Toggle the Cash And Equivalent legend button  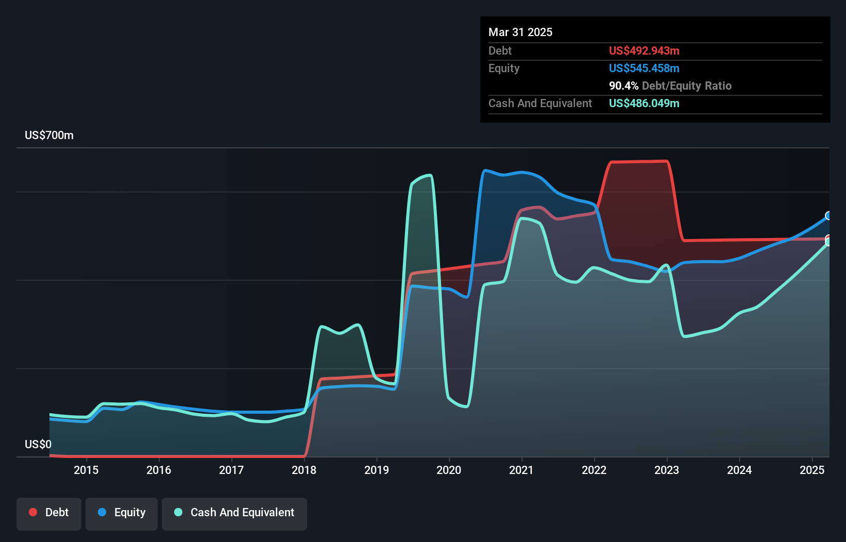tap(234, 514)
